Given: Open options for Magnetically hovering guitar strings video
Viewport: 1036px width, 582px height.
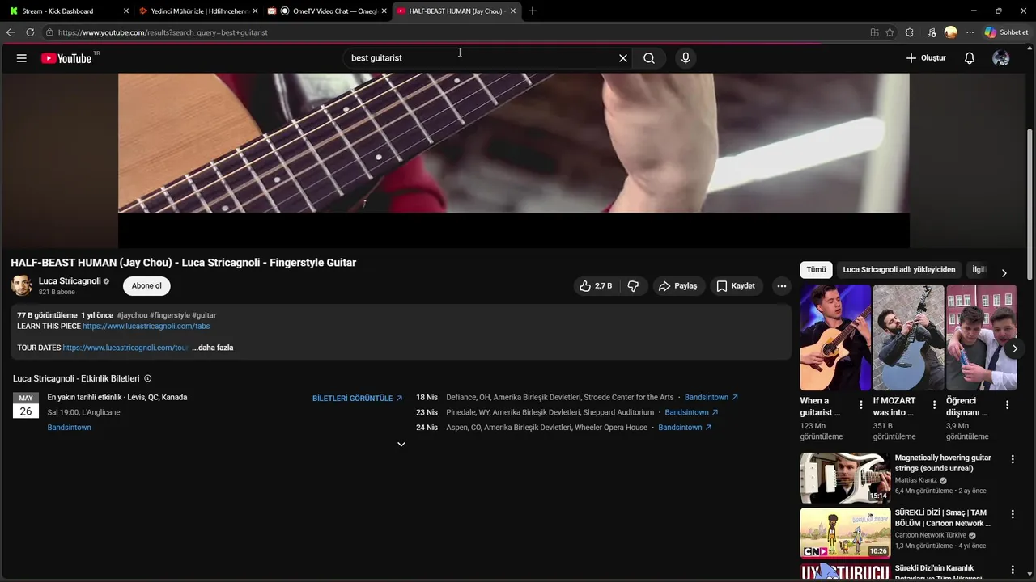Looking at the screenshot, I should (x=1012, y=459).
